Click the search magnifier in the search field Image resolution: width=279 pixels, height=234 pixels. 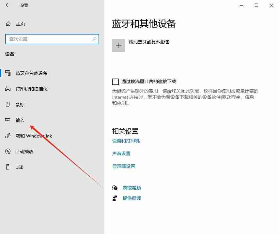coord(94,39)
